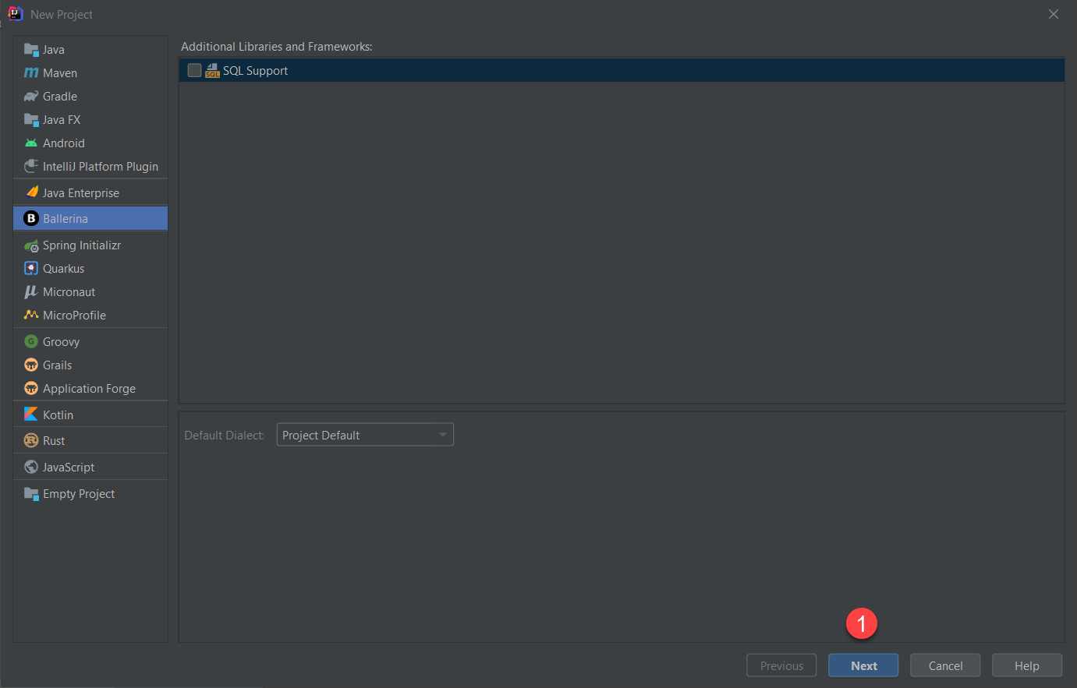Select JavaScript label text
This screenshot has width=1077, height=688.
pyautogui.click(x=69, y=467)
